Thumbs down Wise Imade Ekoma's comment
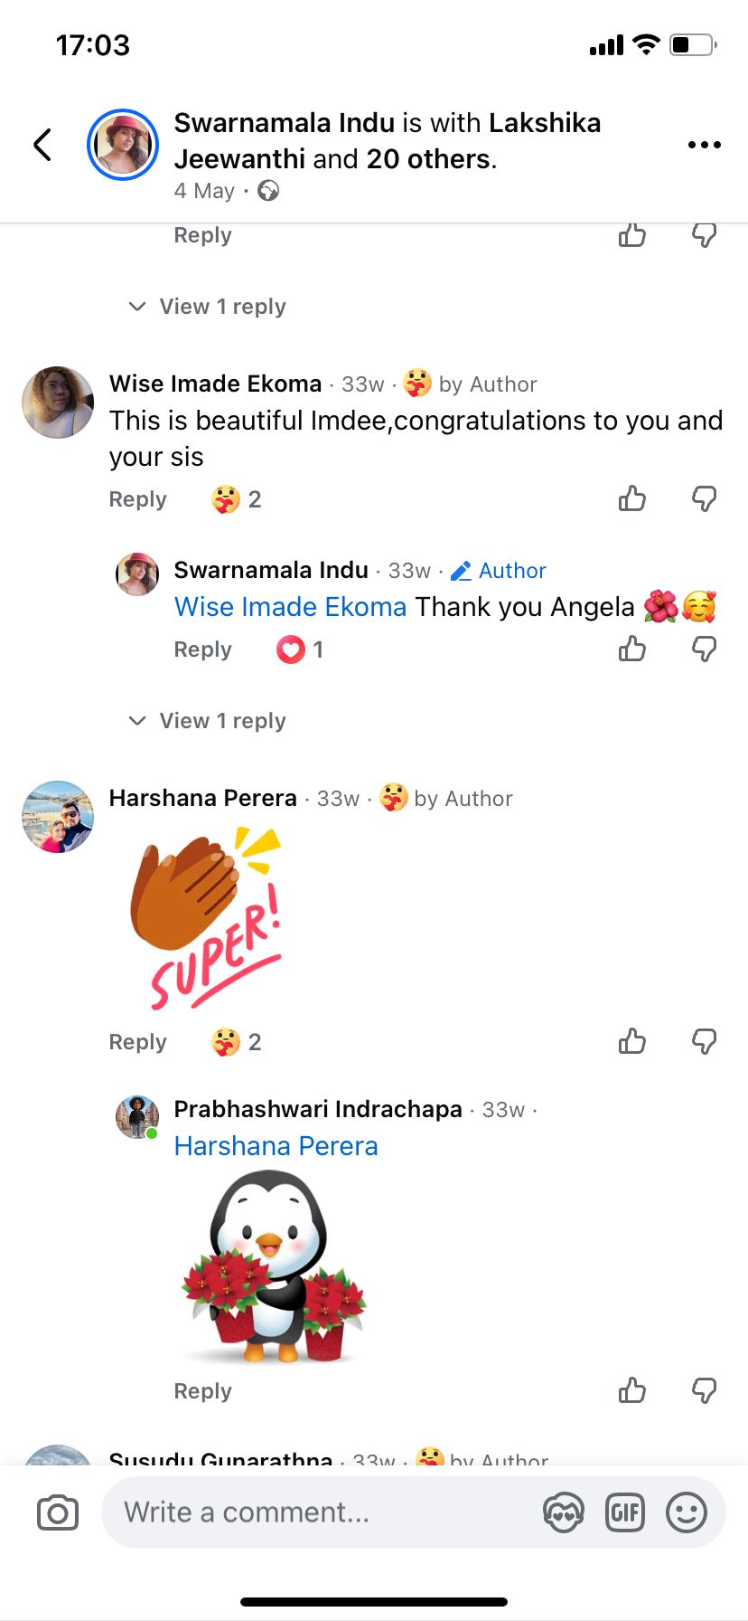 pos(704,498)
